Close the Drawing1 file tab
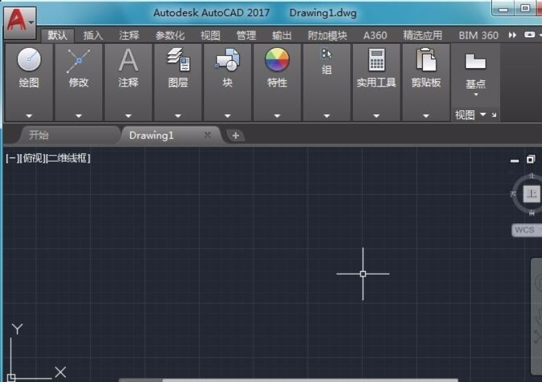Screen dimensions: 542x382 pos(207,135)
